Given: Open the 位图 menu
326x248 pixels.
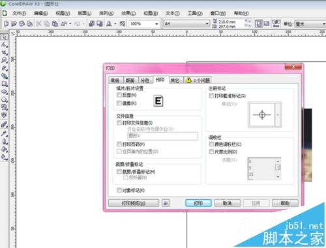Looking at the screenshot, I should [x=151, y=13].
